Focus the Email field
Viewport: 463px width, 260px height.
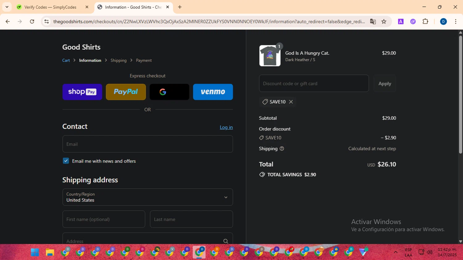click(148, 144)
